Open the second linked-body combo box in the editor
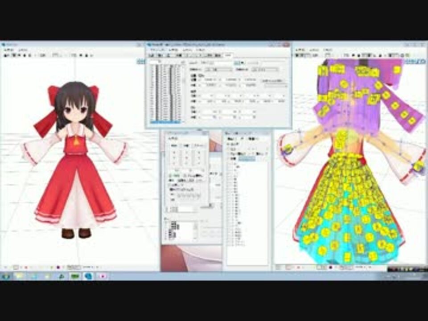Viewport: 428px width, 321px height. tap(265, 70)
